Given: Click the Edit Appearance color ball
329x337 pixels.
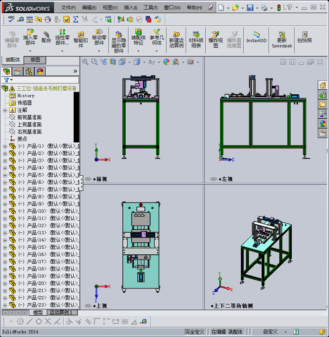Looking at the screenshot, I should [x=167, y=62].
